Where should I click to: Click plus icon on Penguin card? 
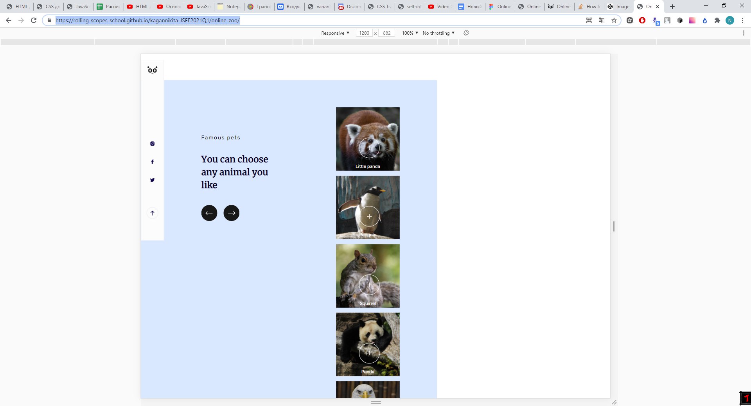coord(369,216)
